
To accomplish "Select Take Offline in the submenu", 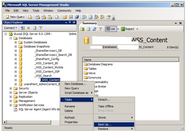I will 114,106.
